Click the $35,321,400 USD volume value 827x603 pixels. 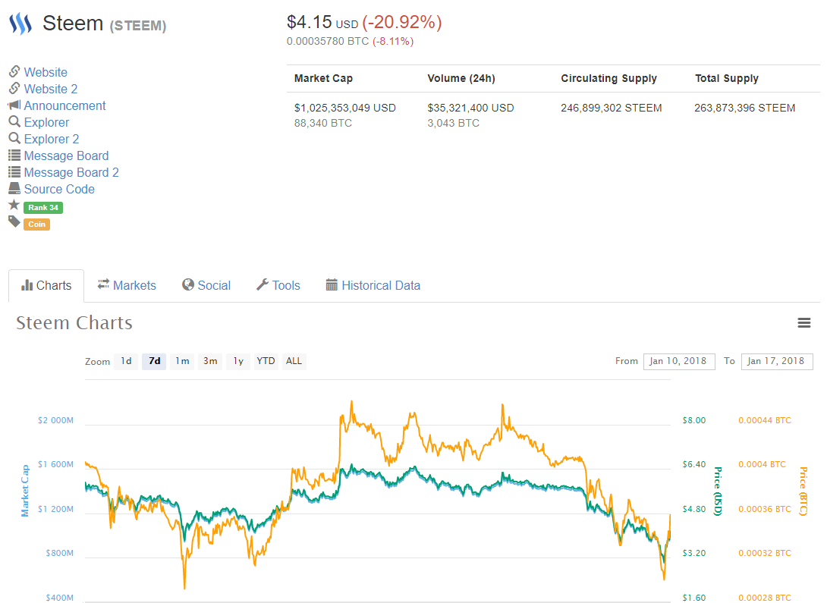470,108
